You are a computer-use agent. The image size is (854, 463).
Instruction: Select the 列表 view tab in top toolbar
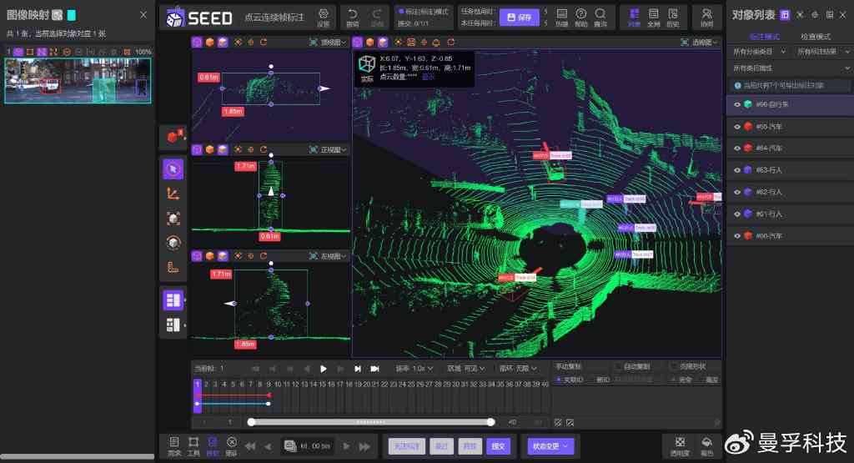(x=634, y=17)
